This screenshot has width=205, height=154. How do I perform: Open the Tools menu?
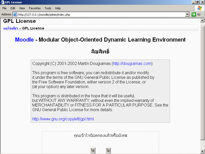tap(48, 8)
